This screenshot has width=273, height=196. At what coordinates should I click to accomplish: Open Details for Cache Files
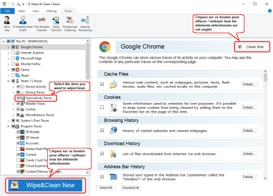(250, 84)
